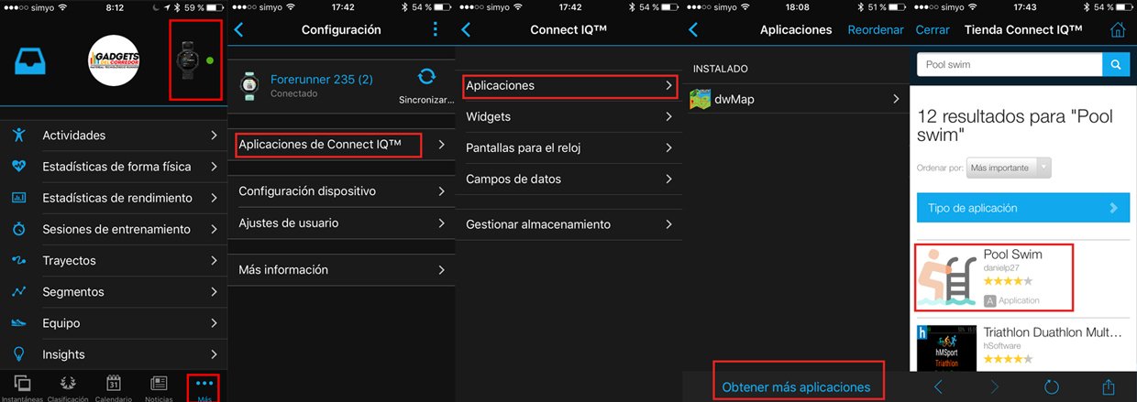
Task: Tap the Sincronizar refresh icon
Action: [x=426, y=77]
